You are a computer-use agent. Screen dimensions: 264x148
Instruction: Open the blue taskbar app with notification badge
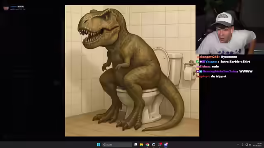click(x=166, y=144)
